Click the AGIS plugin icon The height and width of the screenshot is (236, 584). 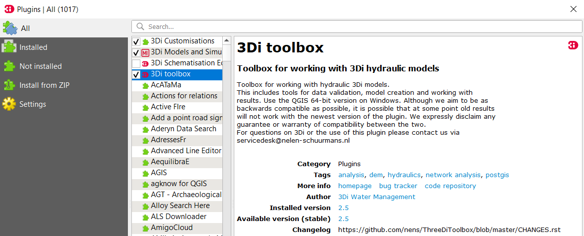tap(145, 174)
